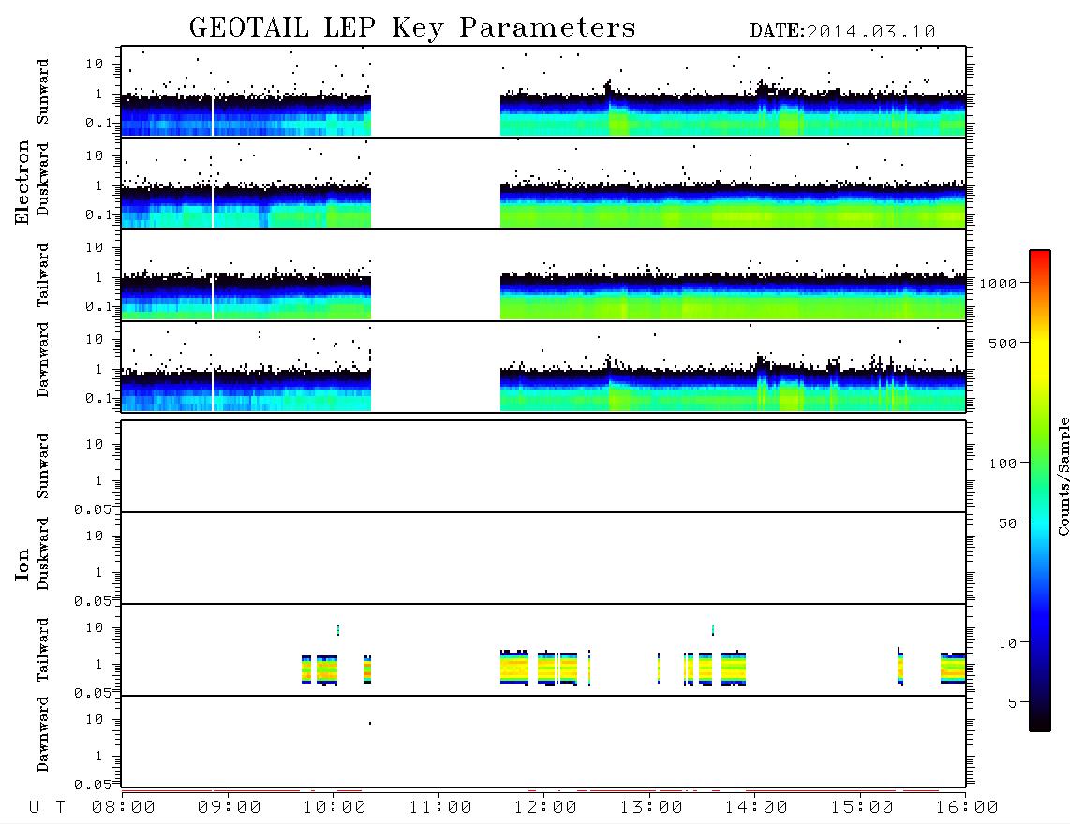1070x824 pixels.
Task: Click the colorbar "10" tick value
Action: pyautogui.click(x=1007, y=643)
